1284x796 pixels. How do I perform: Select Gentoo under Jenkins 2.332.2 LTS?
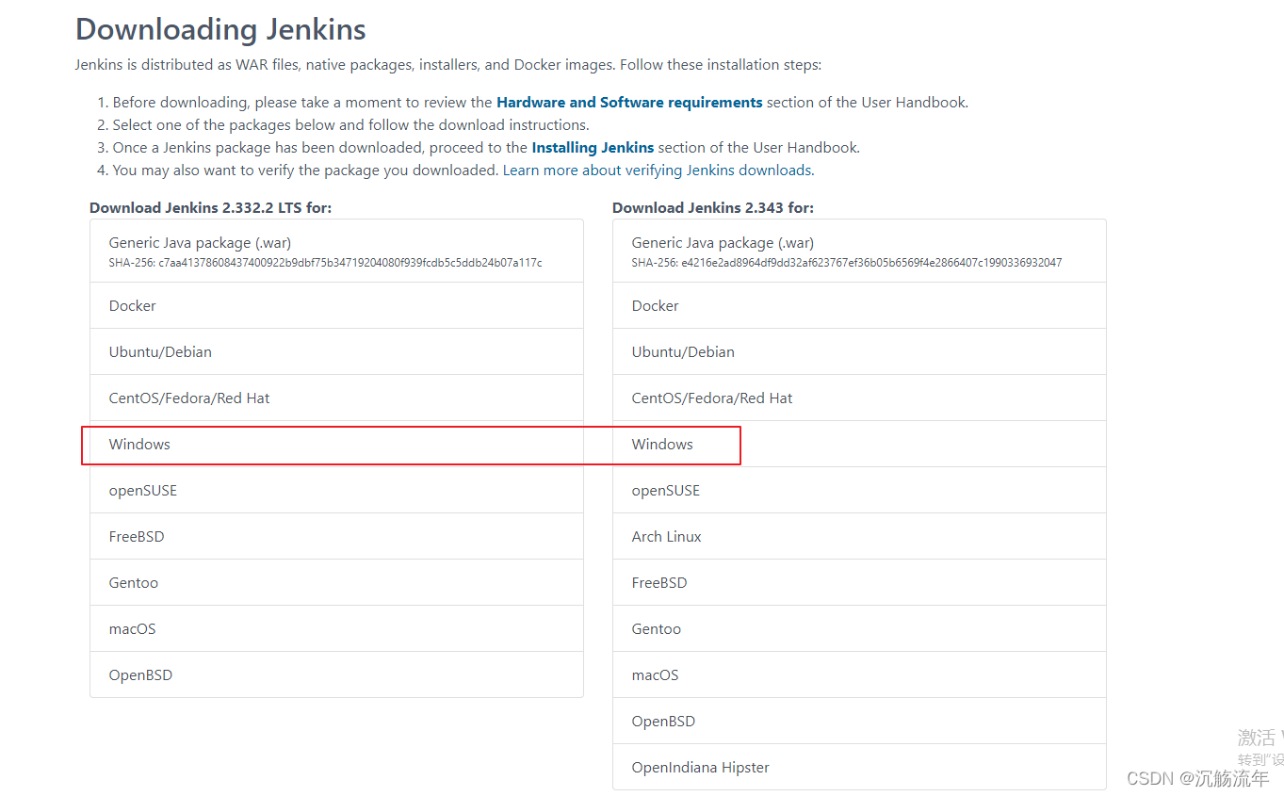(336, 583)
